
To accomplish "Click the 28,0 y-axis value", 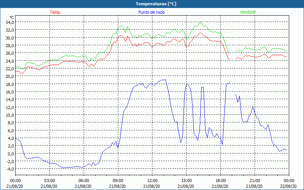I will 10,45.
